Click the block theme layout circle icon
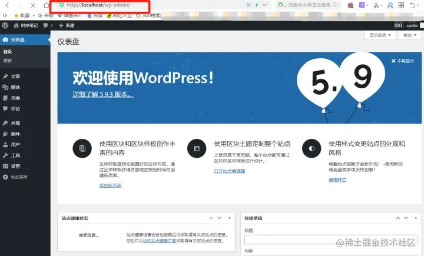 point(197,148)
